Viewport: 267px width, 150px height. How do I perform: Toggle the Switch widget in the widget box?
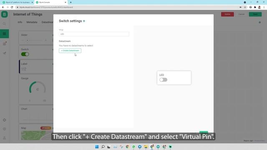click(x=25, y=54)
